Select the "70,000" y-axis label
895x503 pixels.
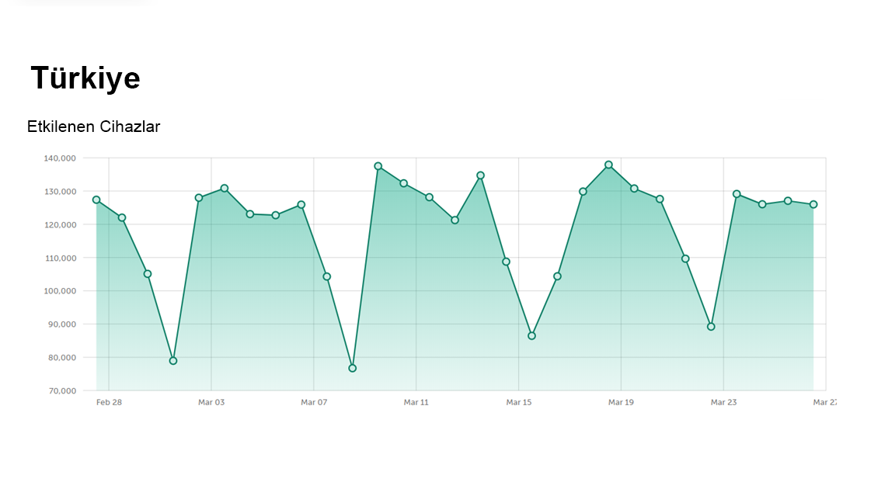(x=61, y=390)
